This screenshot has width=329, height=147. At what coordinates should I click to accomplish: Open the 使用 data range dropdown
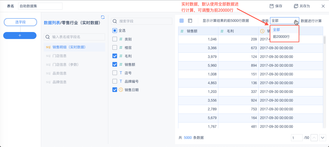[284, 21]
